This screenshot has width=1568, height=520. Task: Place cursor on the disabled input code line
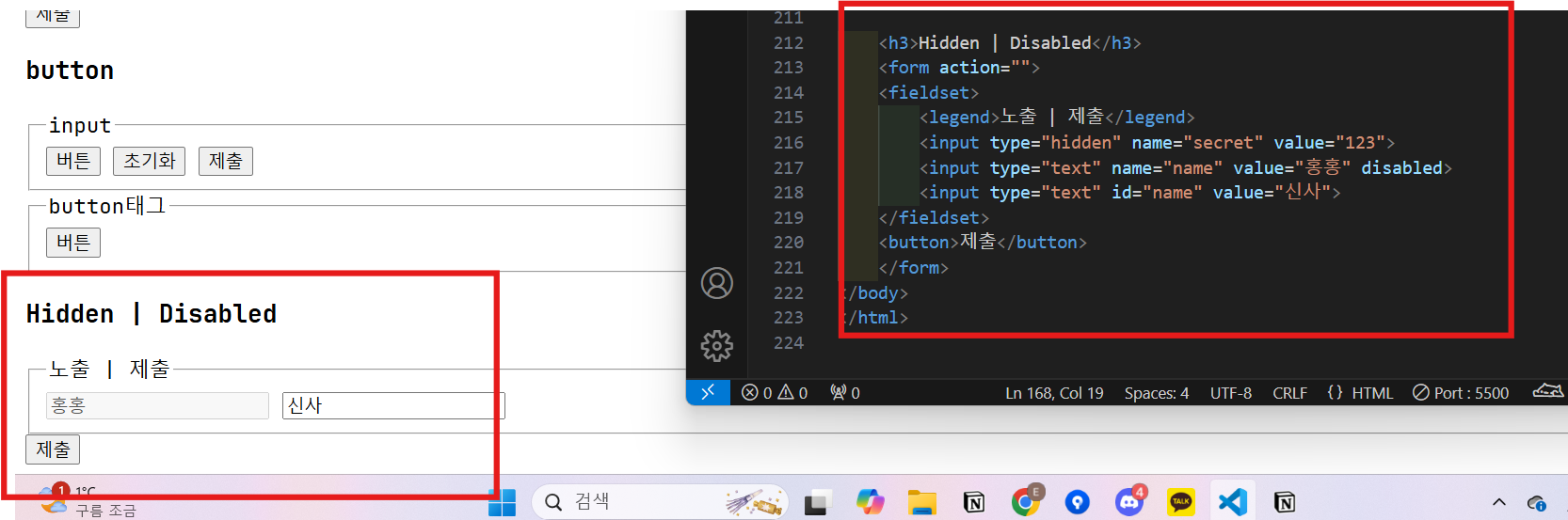(x=1186, y=168)
